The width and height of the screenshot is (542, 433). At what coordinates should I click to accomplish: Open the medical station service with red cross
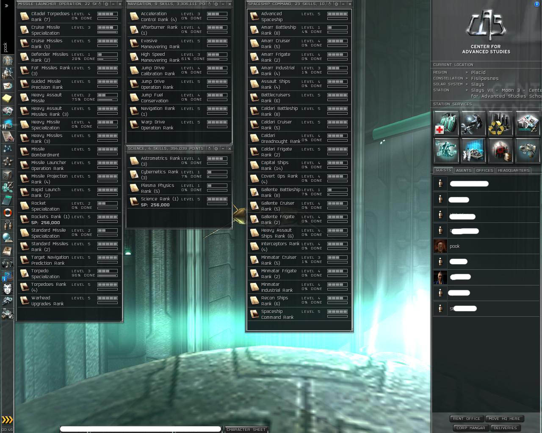point(446,123)
